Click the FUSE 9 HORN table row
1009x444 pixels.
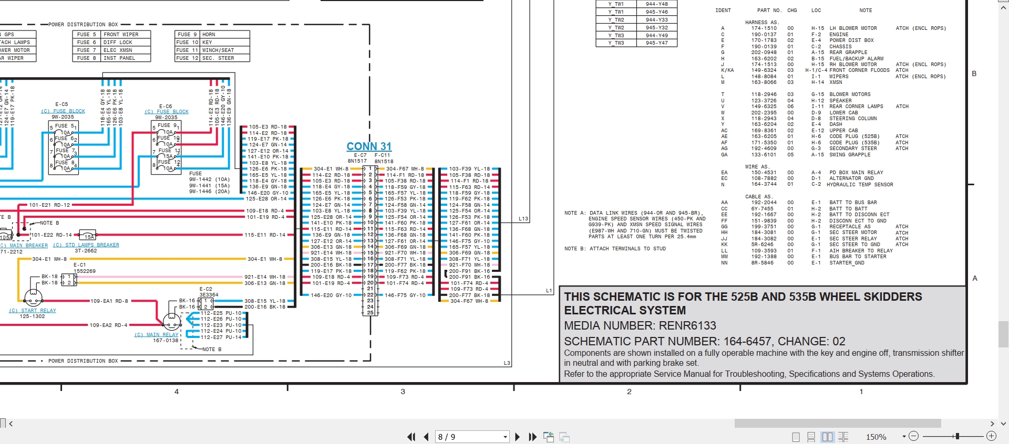pyautogui.click(x=212, y=35)
